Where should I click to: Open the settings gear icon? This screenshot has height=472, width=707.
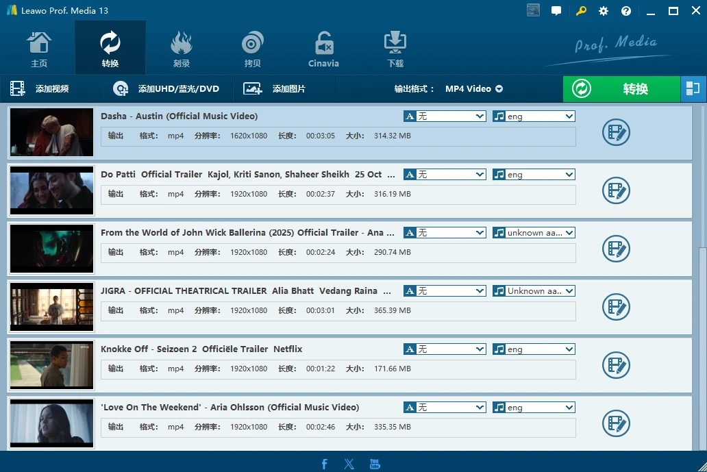[x=604, y=11]
